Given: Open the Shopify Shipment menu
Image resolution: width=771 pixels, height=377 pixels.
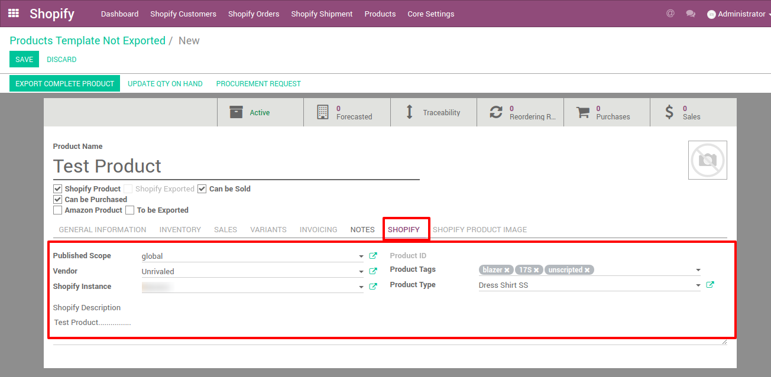Looking at the screenshot, I should [322, 14].
